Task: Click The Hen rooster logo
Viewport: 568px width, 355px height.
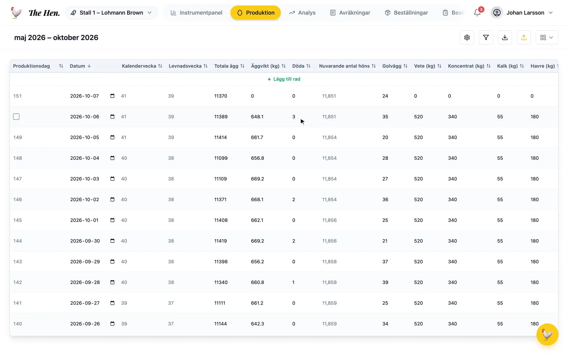Action: (x=17, y=13)
